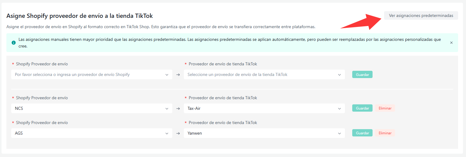Image resolution: width=466 pixels, height=157 pixels.
Task: Click chevron arrow of Tax-Air dropdown
Action: 339,108
